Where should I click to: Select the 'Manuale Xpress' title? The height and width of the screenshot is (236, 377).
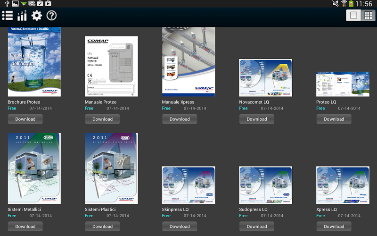point(178,102)
